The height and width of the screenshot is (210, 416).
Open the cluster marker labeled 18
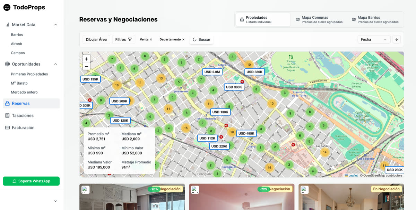pyautogui.click(x=117, y=85)
